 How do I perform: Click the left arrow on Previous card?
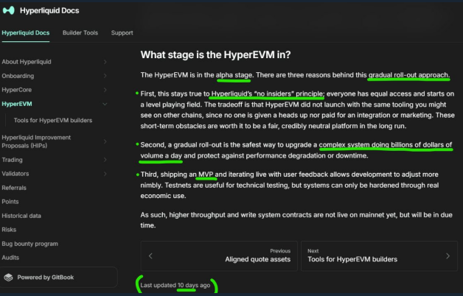click(150, 256)
